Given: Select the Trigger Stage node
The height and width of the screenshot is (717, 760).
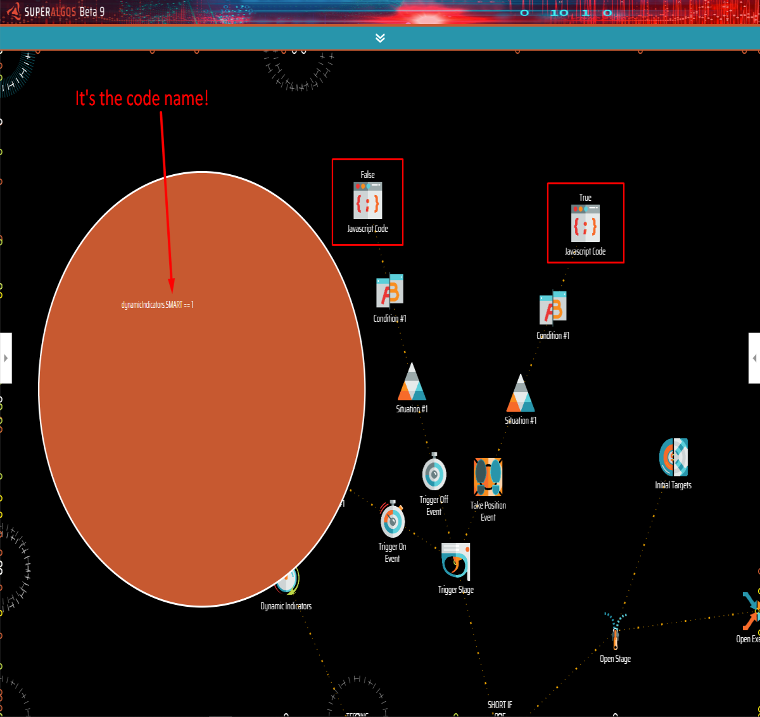Looking at the screenshot, I should [x=456, y=562].
